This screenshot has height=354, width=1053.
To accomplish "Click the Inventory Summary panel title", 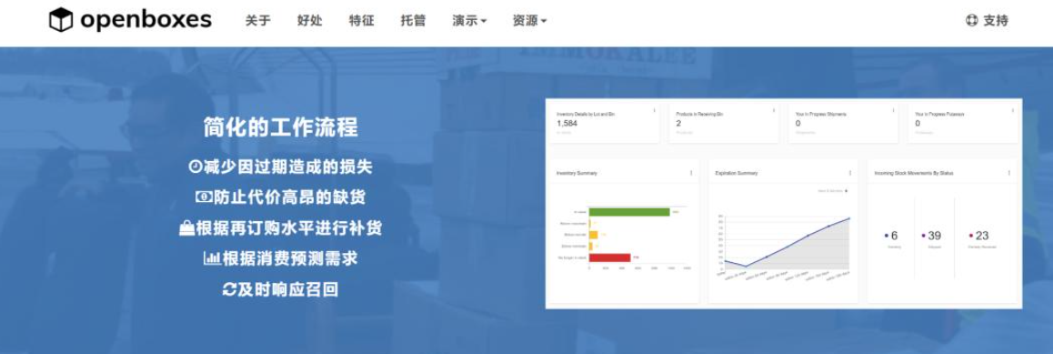I will point(577,173).
